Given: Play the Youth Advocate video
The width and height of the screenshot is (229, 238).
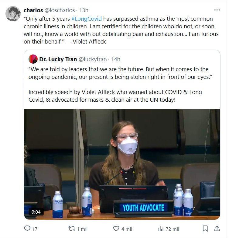Looking at the screenshot, I should 122,164.
